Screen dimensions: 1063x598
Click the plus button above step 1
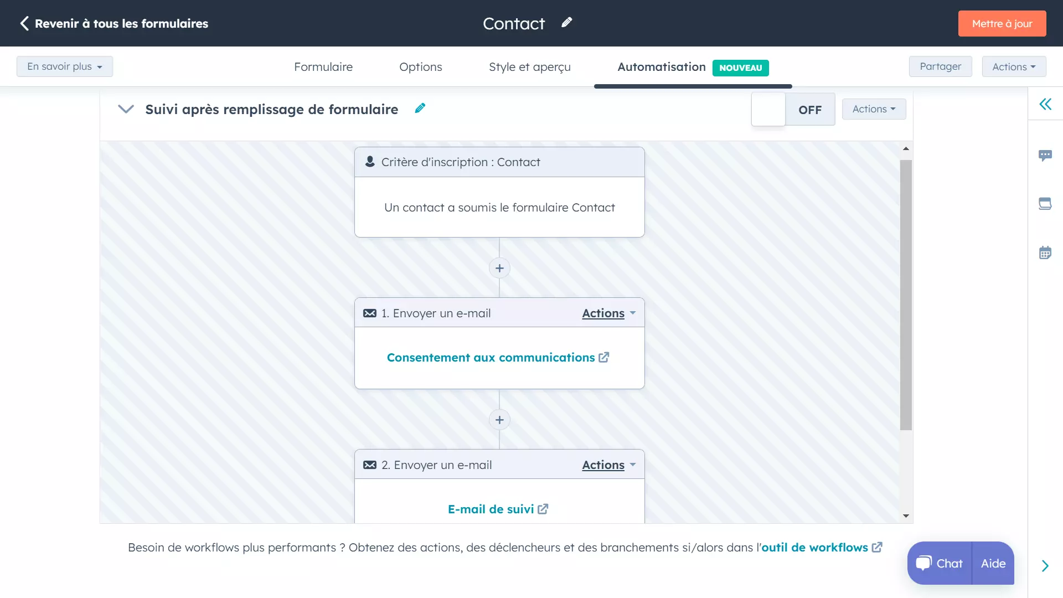[x=499, y=269]
